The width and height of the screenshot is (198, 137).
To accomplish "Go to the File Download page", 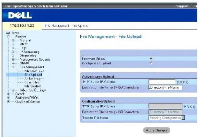I will pyautogui.click(x=34, y=71).
